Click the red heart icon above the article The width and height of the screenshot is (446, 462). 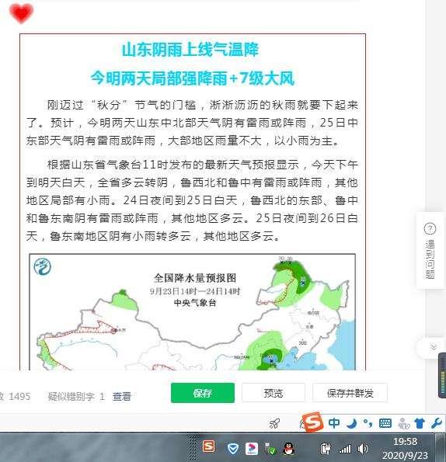coord(21,13)
